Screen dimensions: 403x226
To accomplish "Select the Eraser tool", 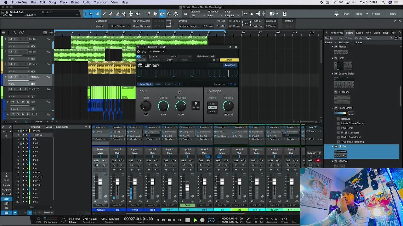I will (x=111, y=14).
